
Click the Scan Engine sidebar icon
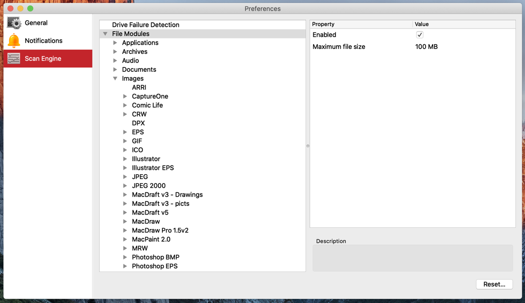tap(14, 59)
